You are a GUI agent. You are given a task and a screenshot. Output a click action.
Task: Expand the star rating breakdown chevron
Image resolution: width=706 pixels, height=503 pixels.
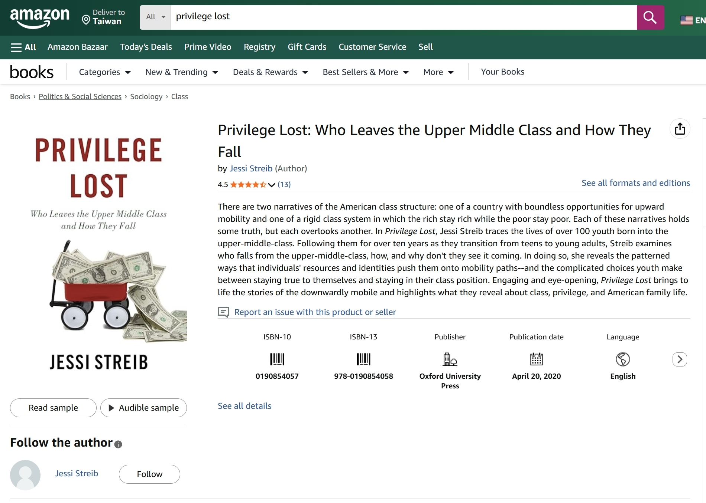272,185
